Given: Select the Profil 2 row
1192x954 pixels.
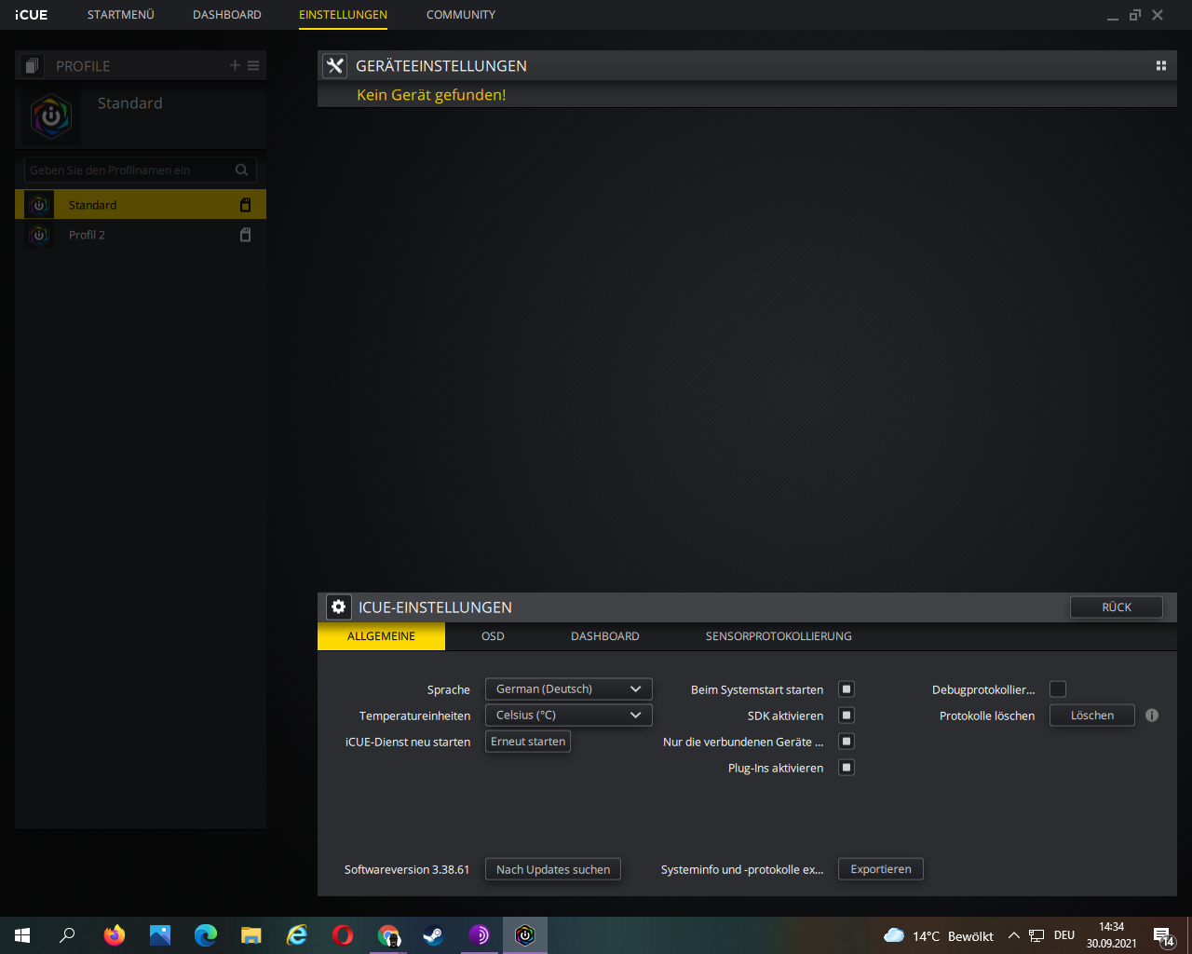Looking at the screenshot, I should 141,235.
